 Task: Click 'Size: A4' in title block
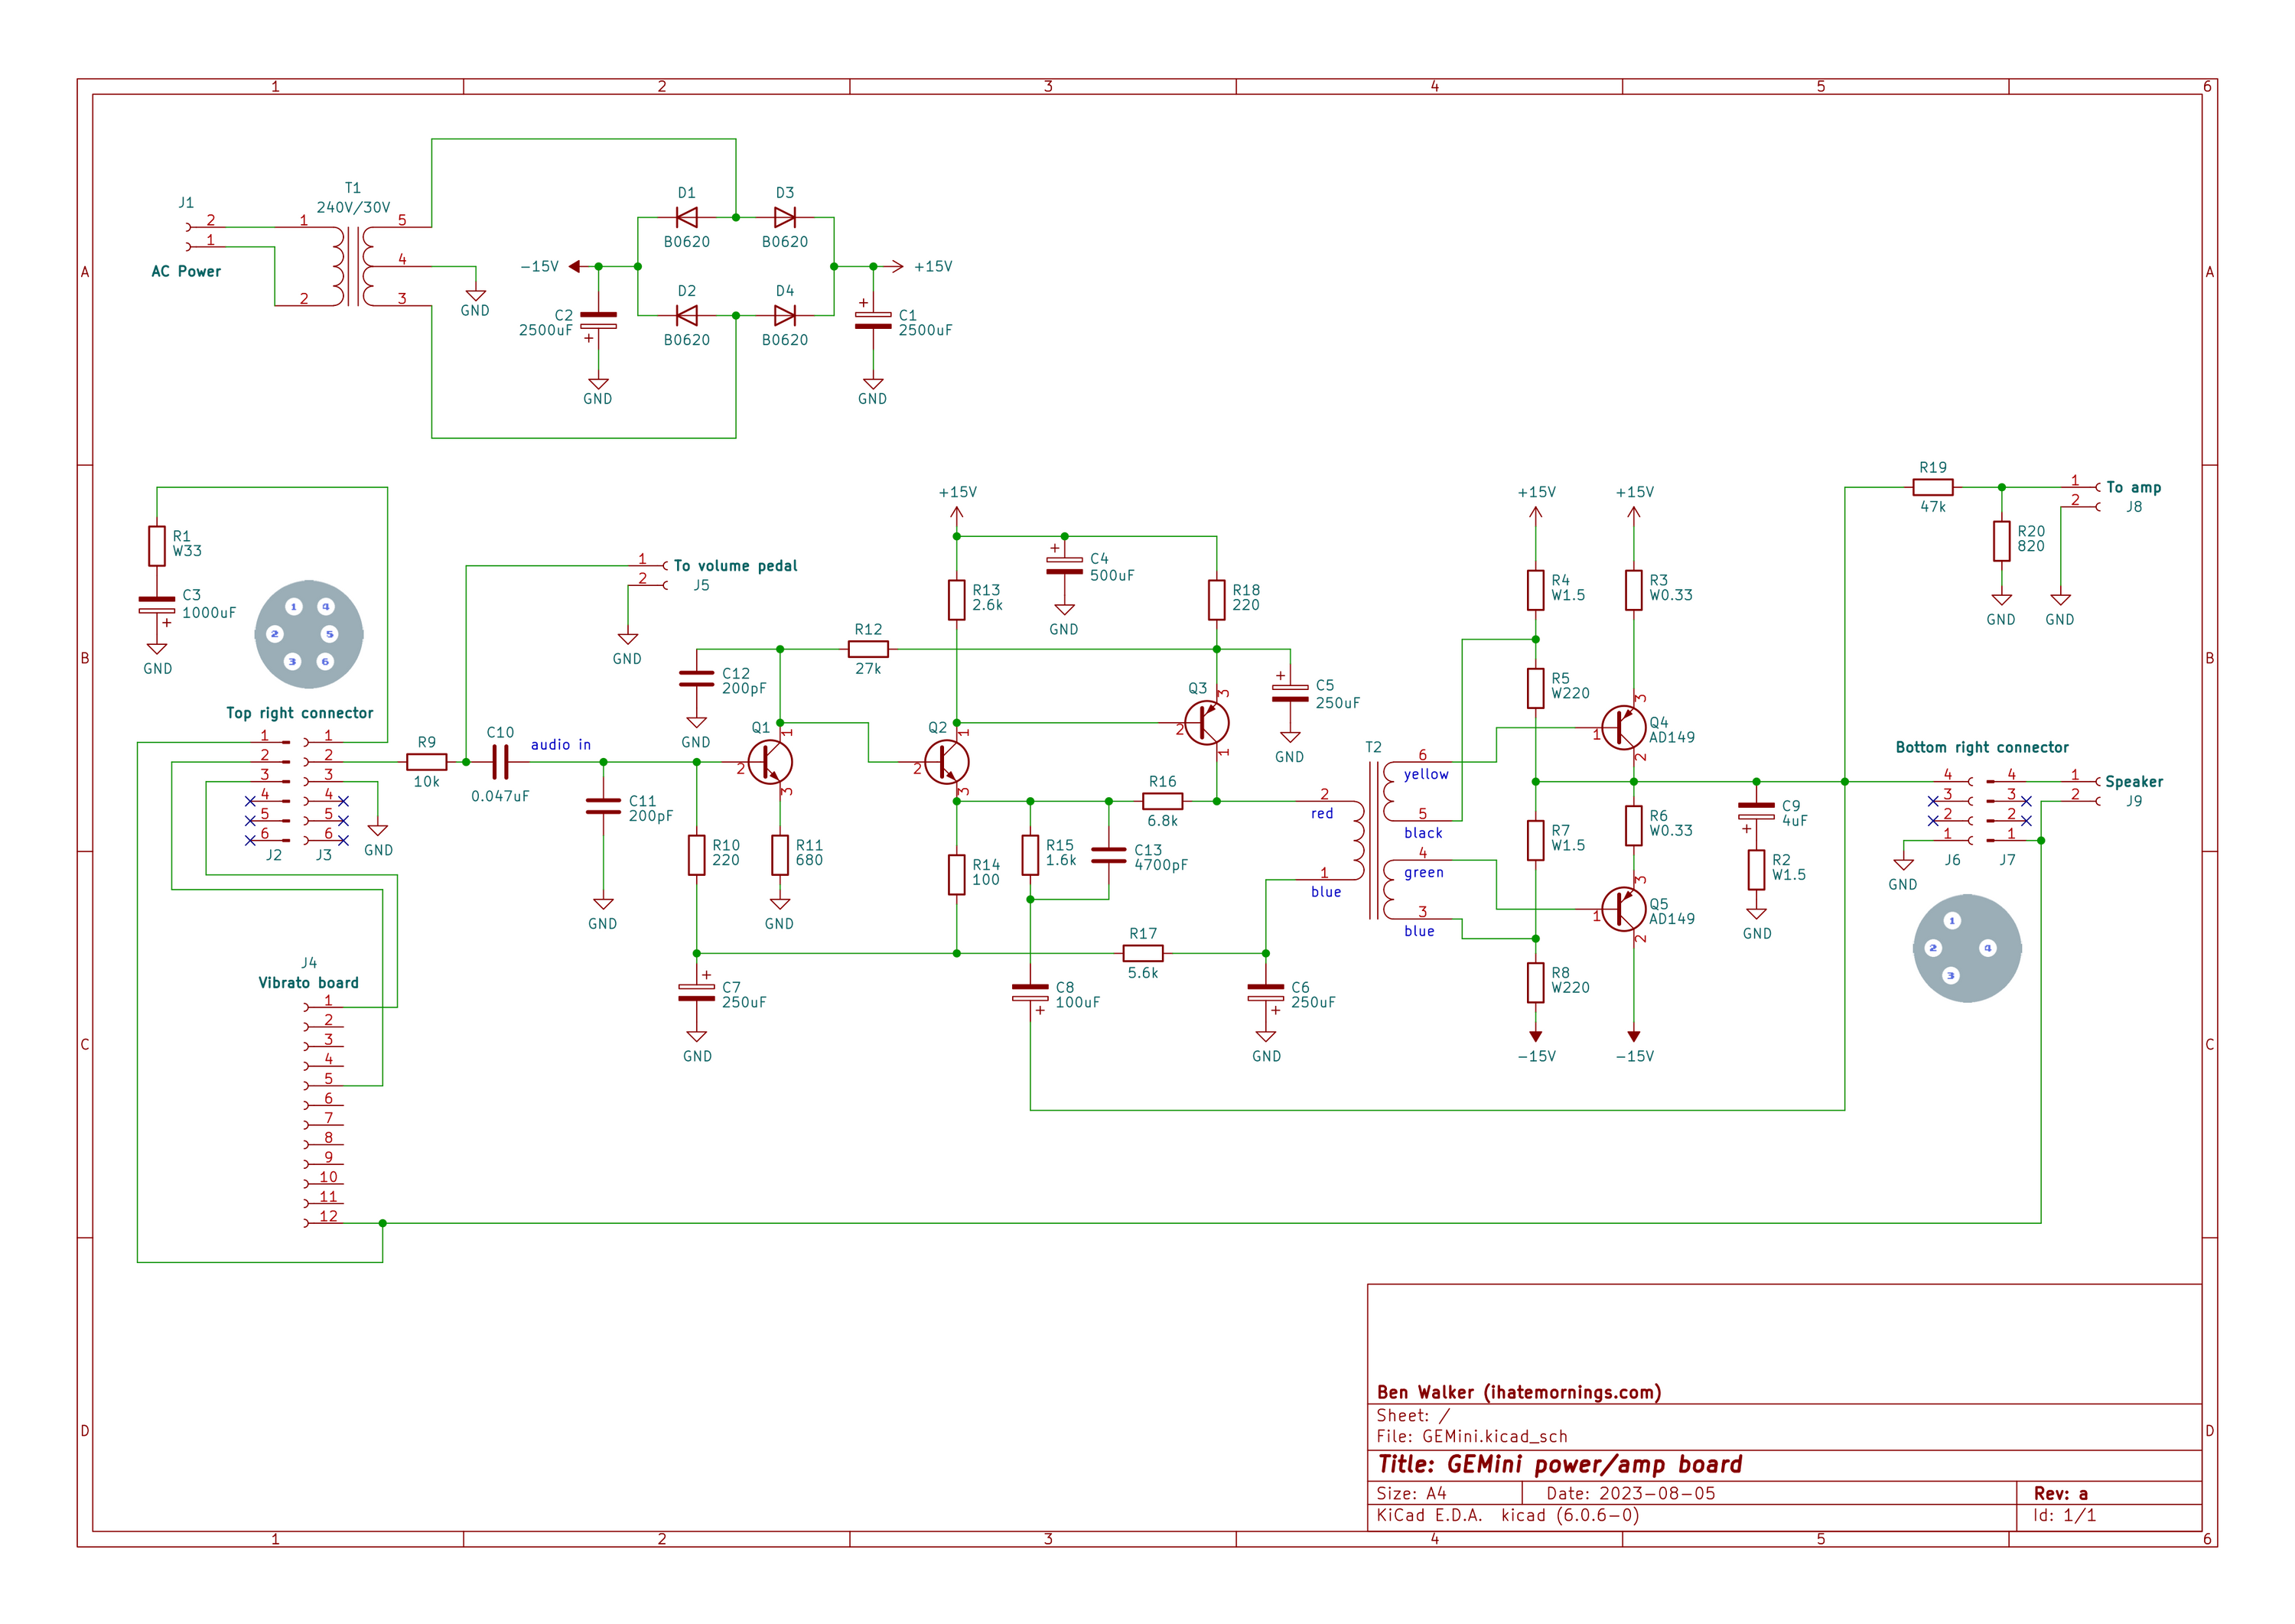pyautogui.click(x=1411, y=1493)
